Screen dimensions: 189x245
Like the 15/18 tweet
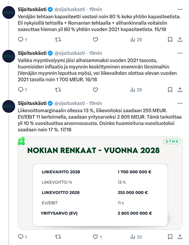coord(95,40)
